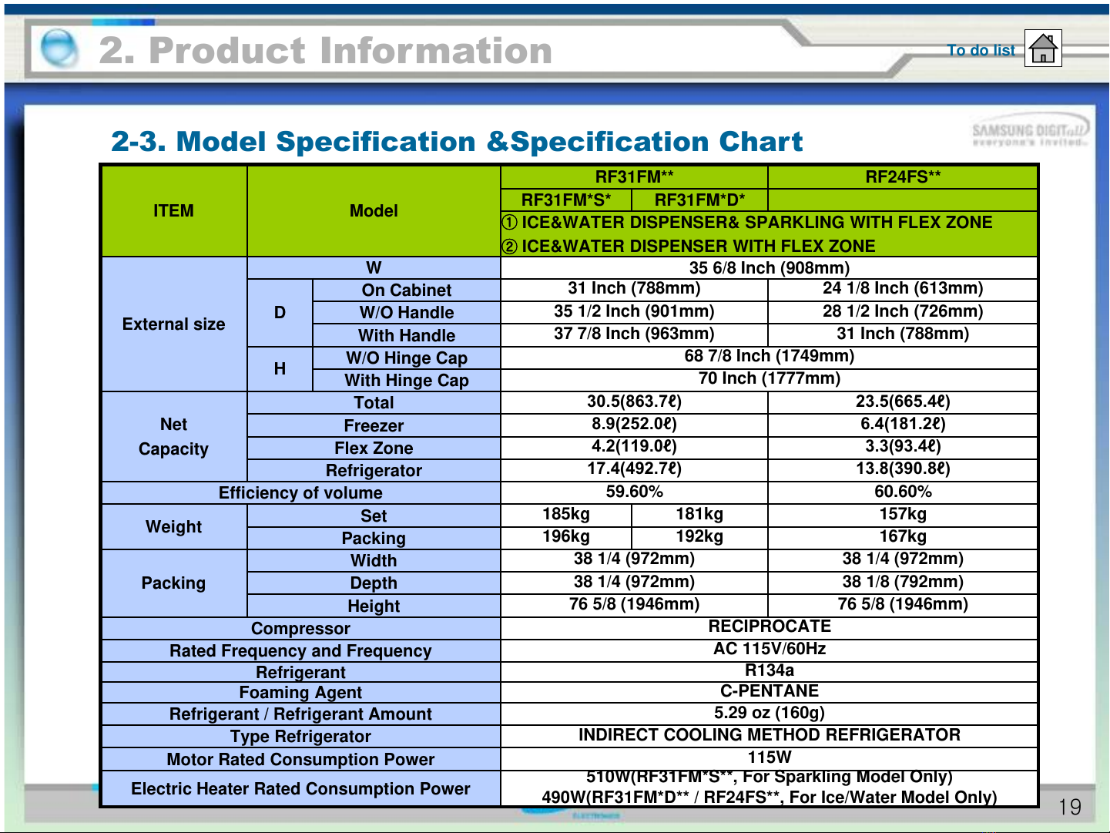
Task: Click the '8.9(252.0ℓ)' freezer value
Action: point(634,424)
